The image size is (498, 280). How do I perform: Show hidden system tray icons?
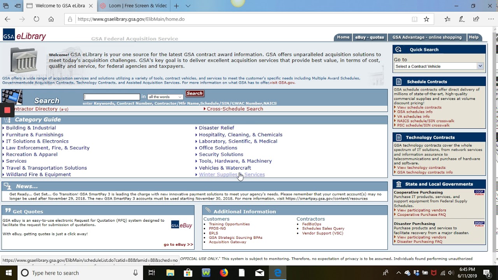pyautogui.click(x=398, y=273)
